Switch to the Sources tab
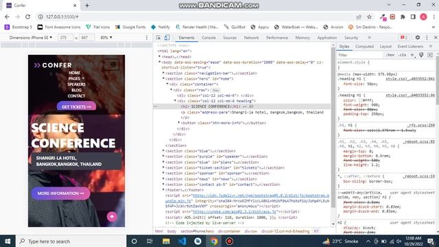 click(x=230, y=38)
